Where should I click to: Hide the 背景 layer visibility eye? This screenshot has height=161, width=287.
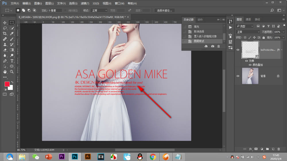(x=238, y=76)
